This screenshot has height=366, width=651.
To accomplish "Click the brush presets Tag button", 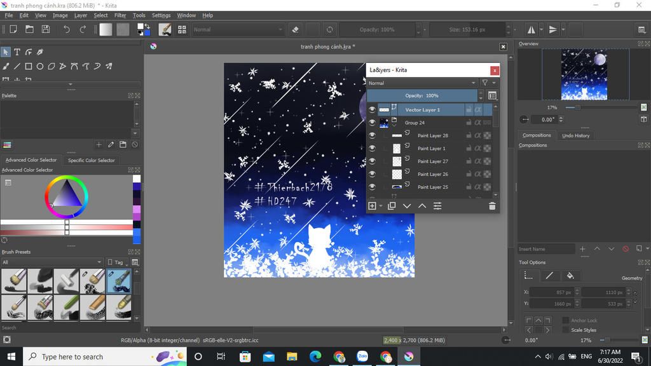I will click(x=116, y=262).
